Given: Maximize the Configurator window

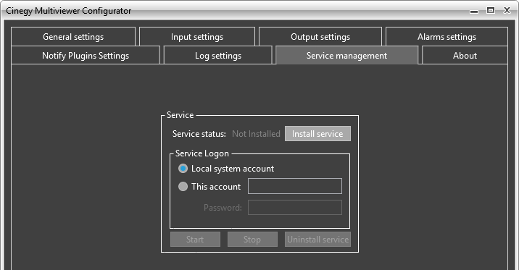Looking at the screenshot, I should click(491, 11).
